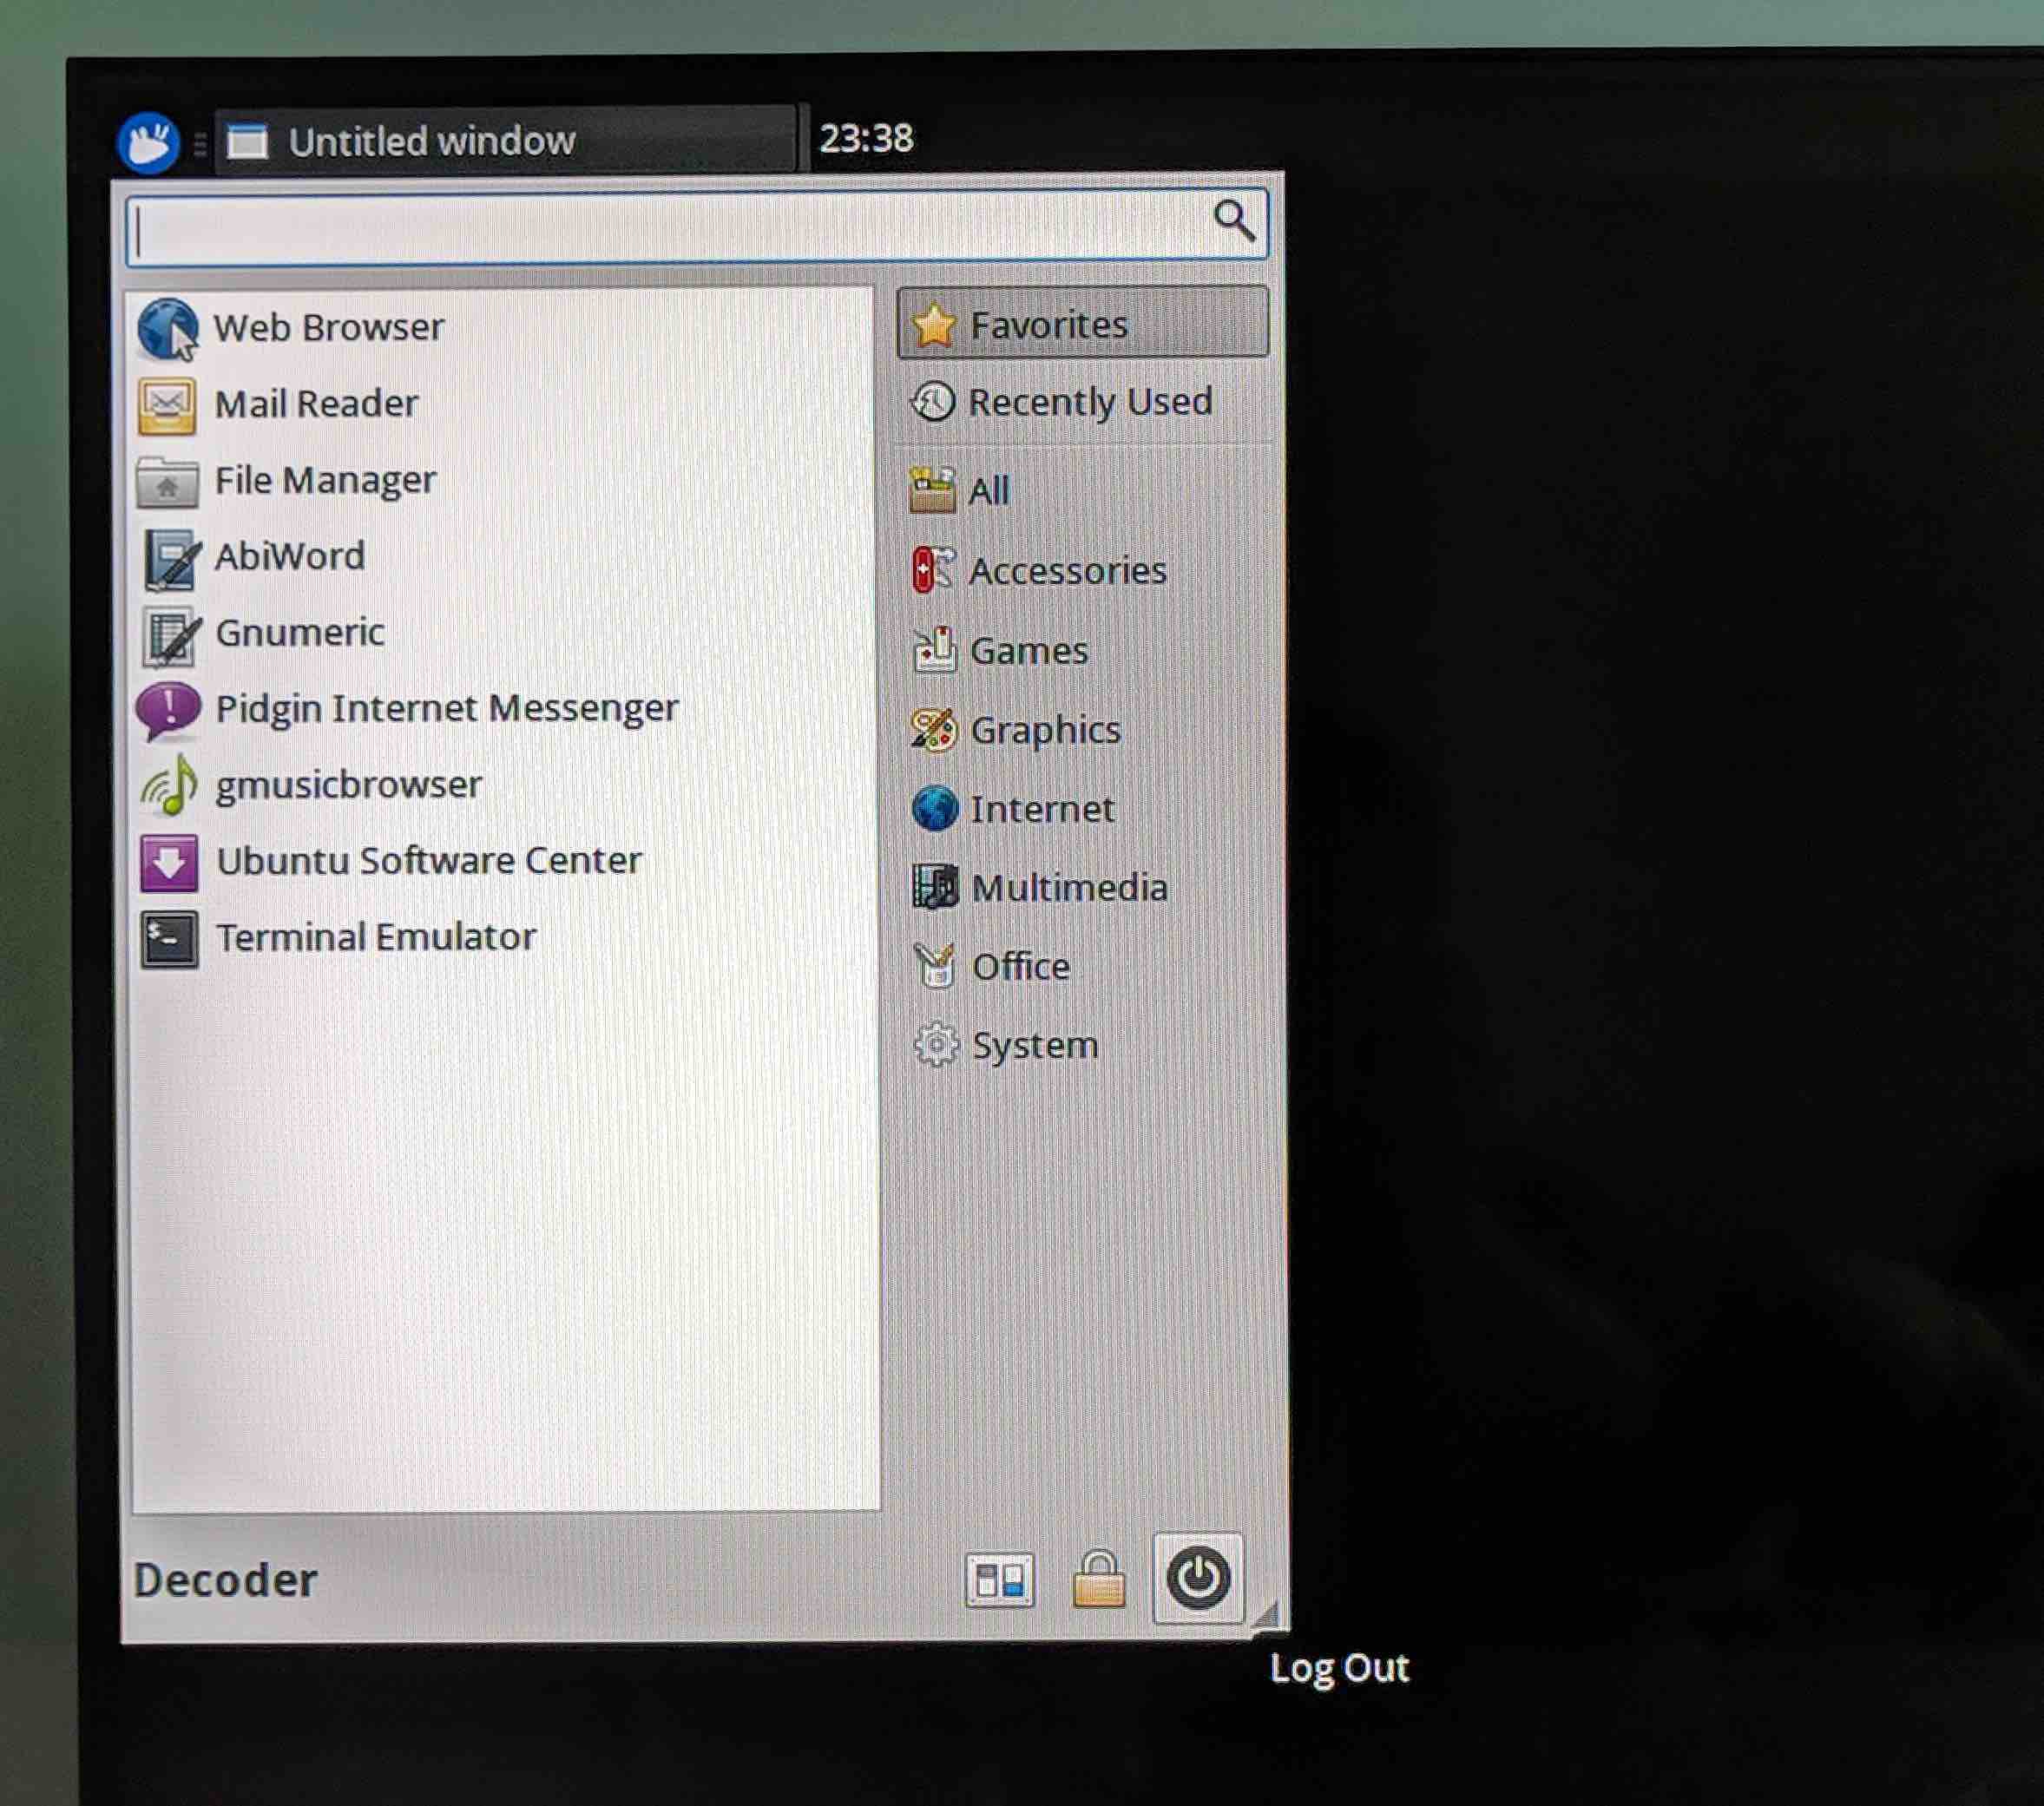The width and height of the screenshot is (2044, 1806).
Task: Launch Ubuntu Software Center
Action: (x=429, y=859)
